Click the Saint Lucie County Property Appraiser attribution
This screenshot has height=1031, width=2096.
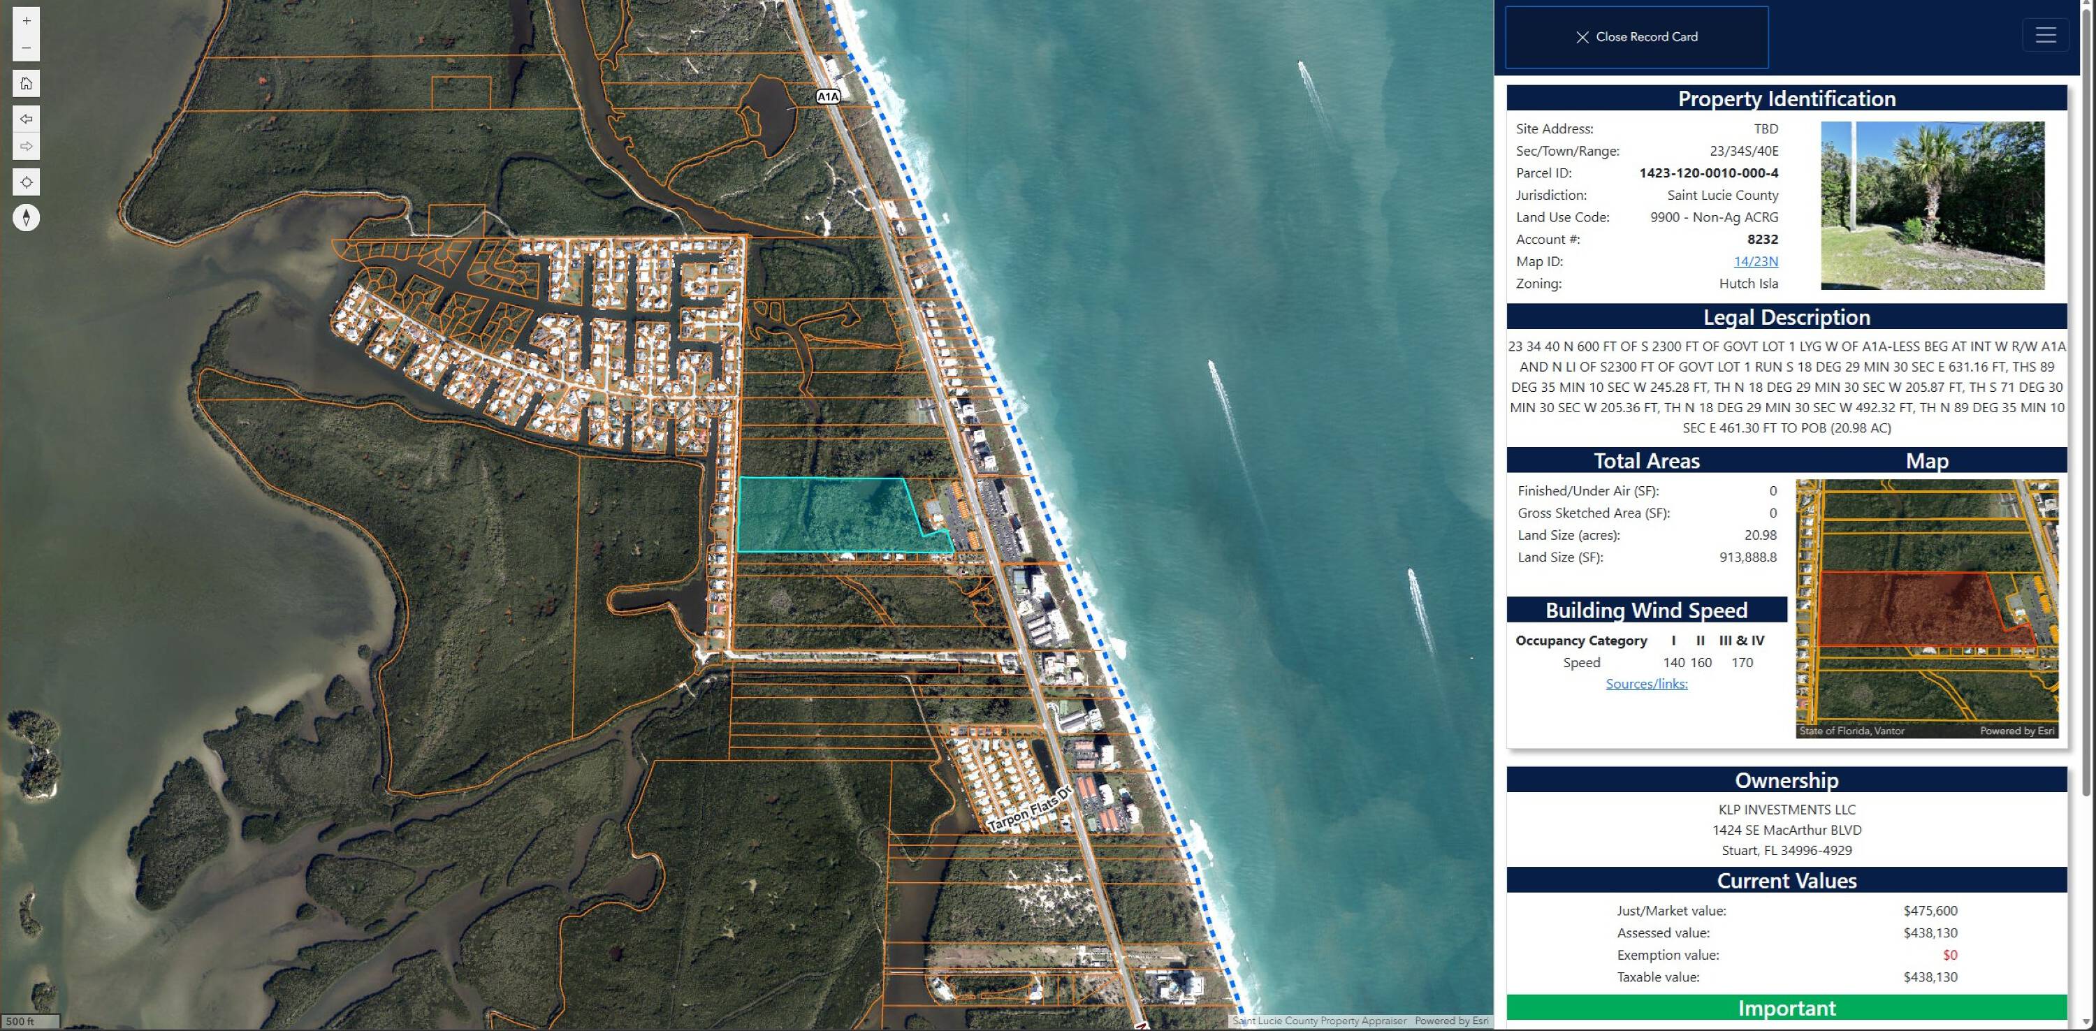[x=1319, y=1021]
